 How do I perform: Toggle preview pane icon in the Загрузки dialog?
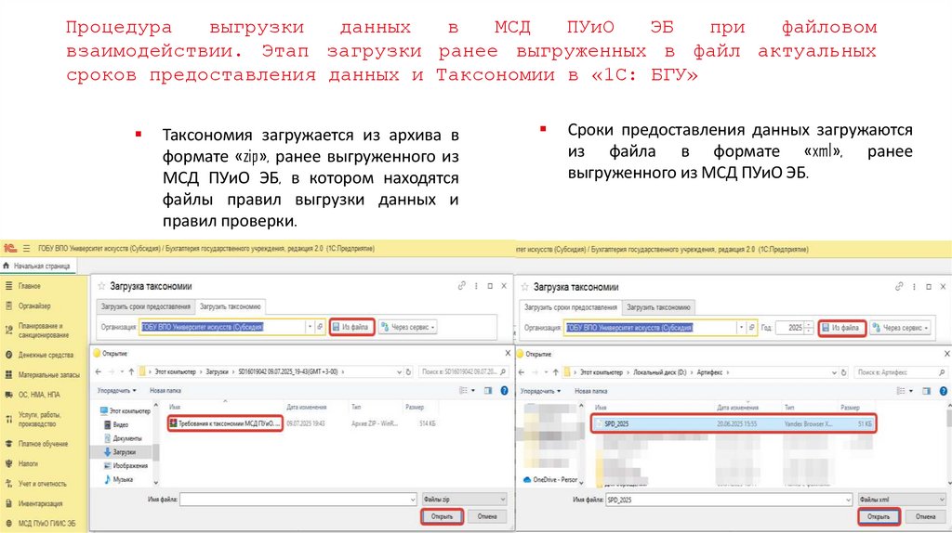point(487,391)
